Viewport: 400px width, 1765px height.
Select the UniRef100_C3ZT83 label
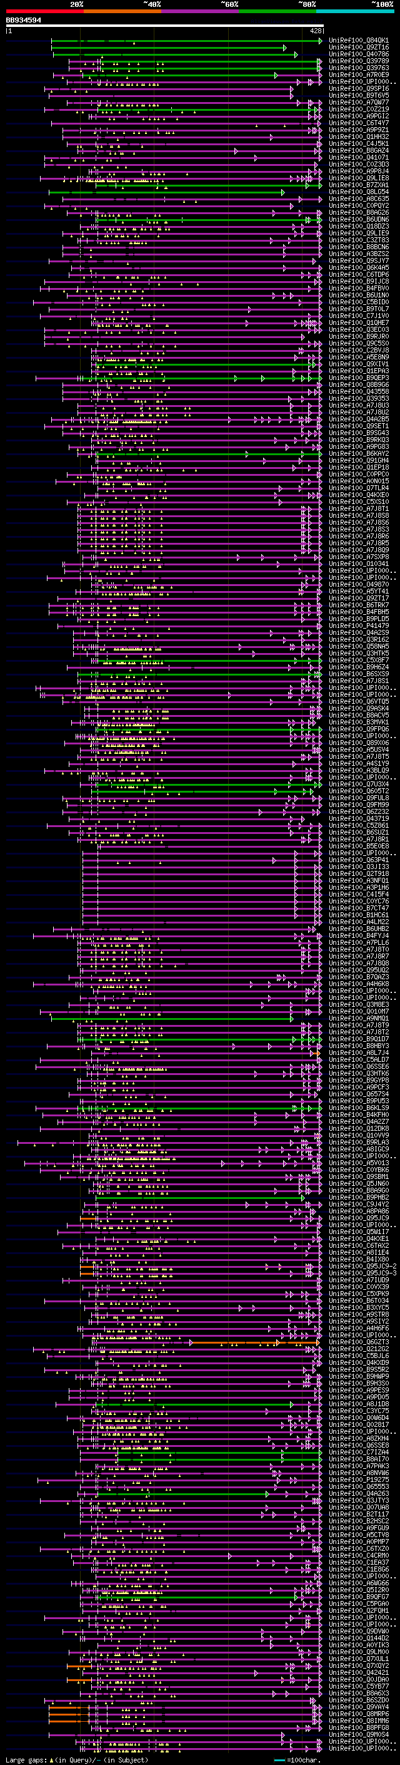click(358, 240)
